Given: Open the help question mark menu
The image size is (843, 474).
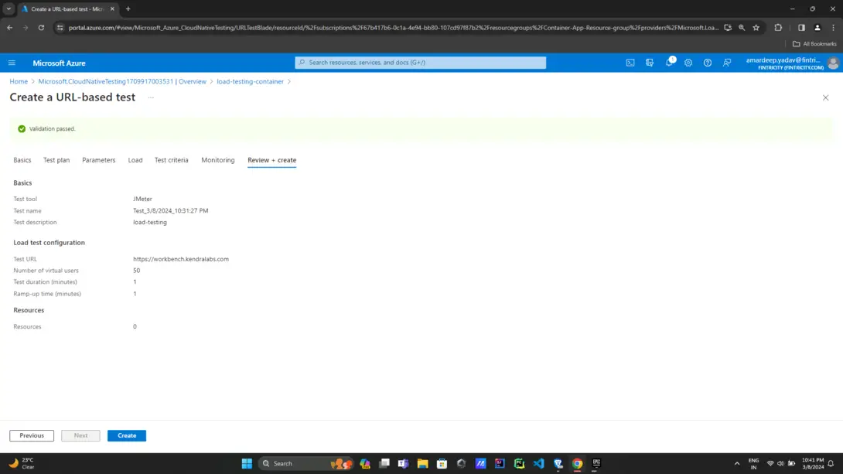Looking at the screenshot, I should [x=707, y=63].
